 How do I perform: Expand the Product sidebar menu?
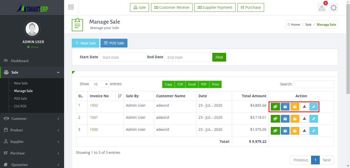click(32, 130)
